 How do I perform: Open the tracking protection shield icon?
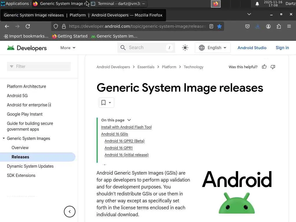[56, 26]
